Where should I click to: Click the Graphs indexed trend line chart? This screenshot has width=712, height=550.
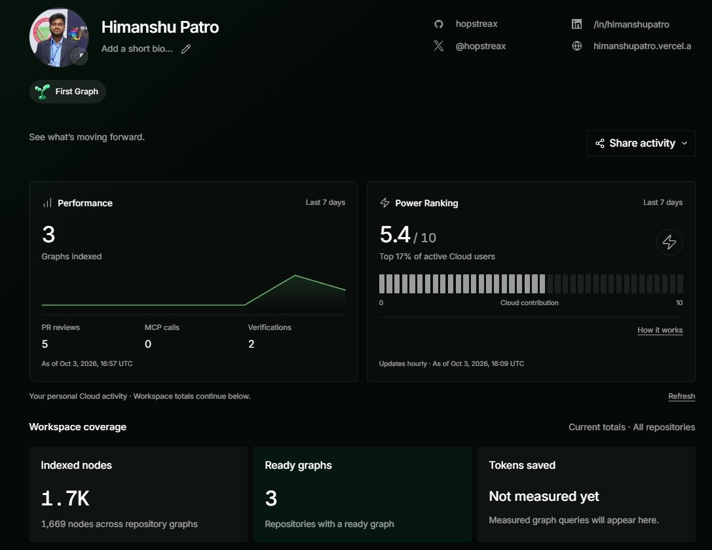point(193,291)
